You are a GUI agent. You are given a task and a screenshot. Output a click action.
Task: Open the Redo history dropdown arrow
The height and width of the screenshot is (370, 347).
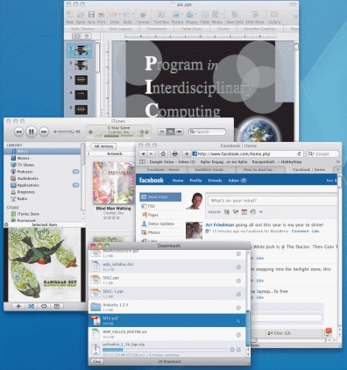coord(132,14)
